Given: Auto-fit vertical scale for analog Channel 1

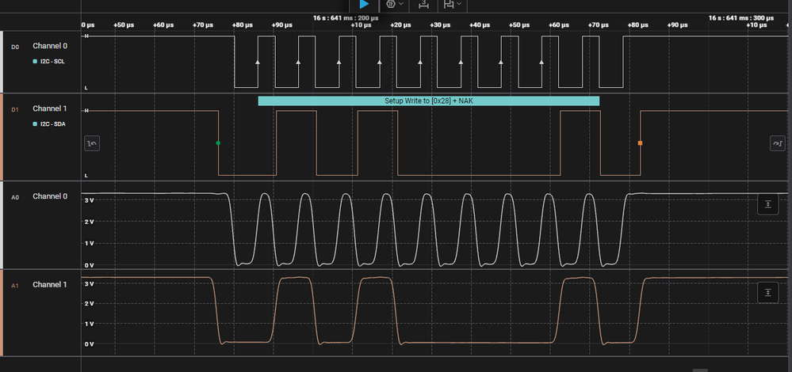Looking at the screenshot, I should (x=767, y=292).
